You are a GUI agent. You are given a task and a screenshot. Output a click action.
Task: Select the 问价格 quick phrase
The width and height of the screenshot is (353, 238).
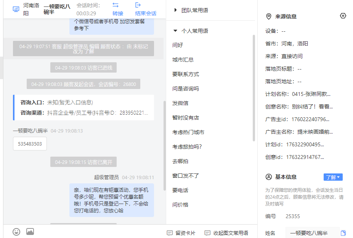180,205
